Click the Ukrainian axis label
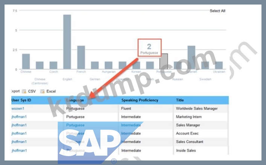The image size is (266, 165). (x=219, y=72)
